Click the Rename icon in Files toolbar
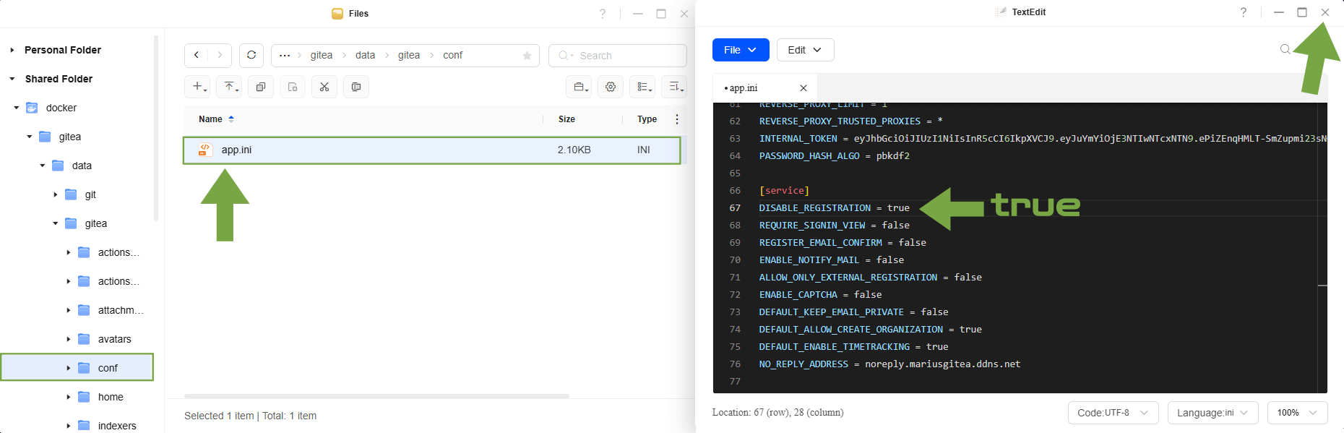The image size is (1344, 433). tap(356, 87)
